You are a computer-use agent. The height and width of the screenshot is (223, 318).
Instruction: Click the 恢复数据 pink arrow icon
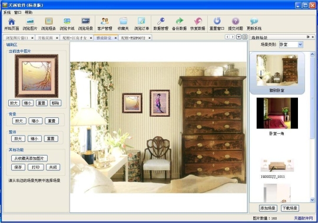198,24
